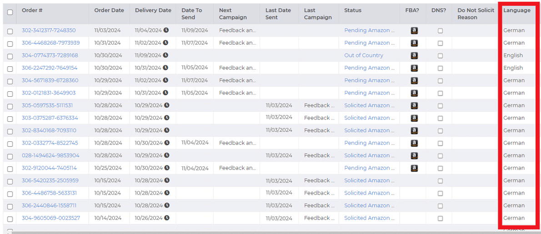The width and height of the screenshot is (541, 234).
Task: Check DNS box for order 304-9605069-0023527
Action: coord(440,218)
